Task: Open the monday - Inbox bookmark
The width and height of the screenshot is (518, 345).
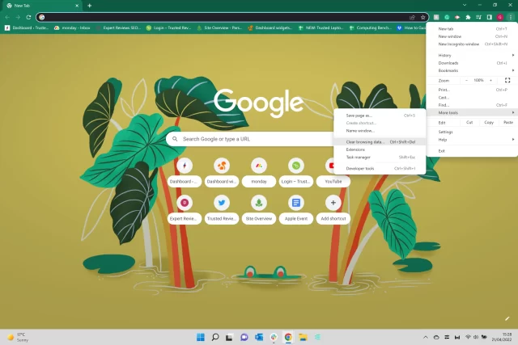Action: point(72,28)
